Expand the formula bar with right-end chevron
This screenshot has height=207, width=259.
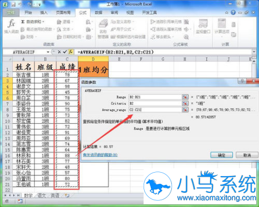254,52
